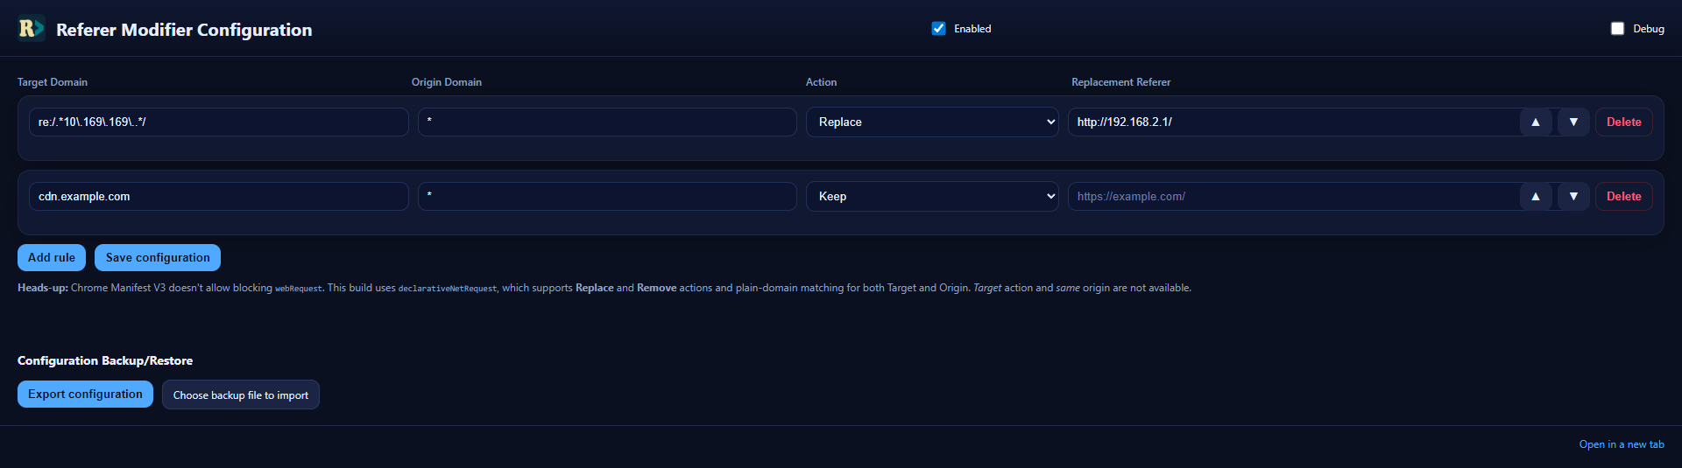Viewport: 1682px width, 468px height.
Task: Toggle the Enabled checkbox
Action: coord(938,29)
